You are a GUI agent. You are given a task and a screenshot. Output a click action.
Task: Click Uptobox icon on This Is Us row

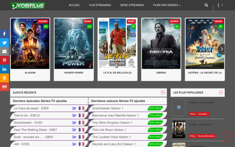coord(74,115)
